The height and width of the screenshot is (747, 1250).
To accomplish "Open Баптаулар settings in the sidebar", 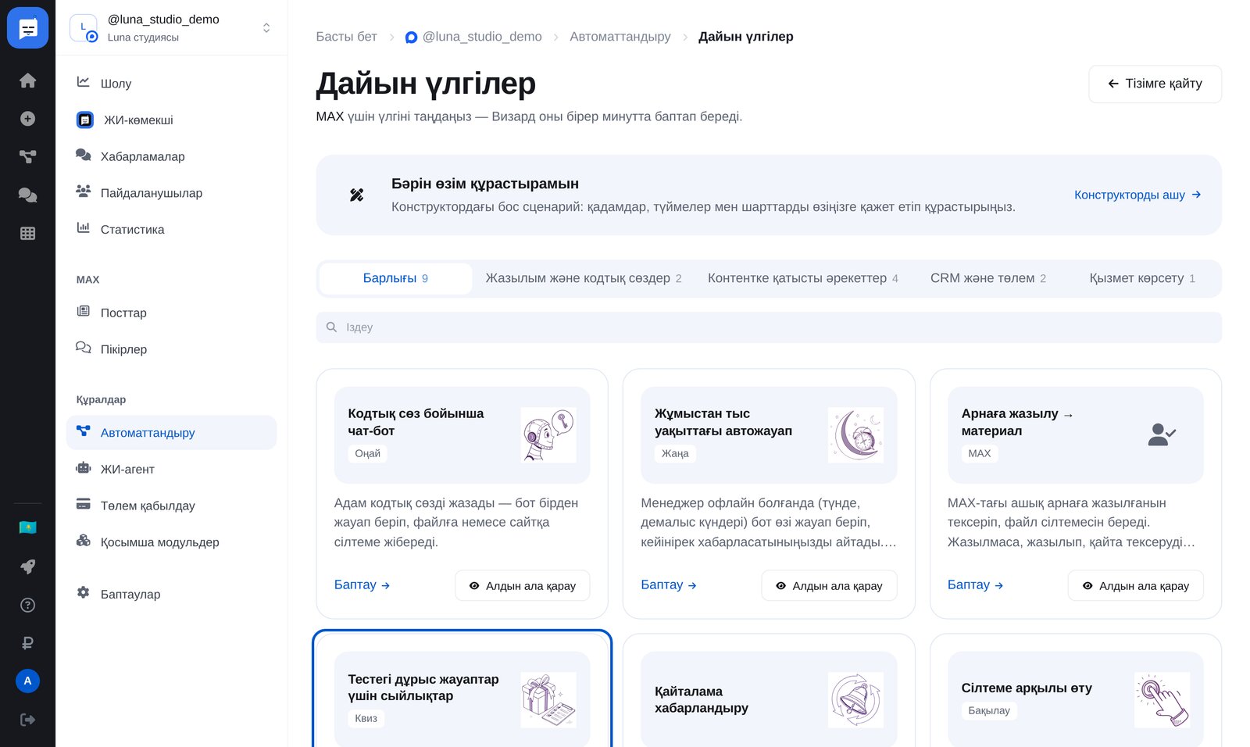I will click(x=172, y=594).
